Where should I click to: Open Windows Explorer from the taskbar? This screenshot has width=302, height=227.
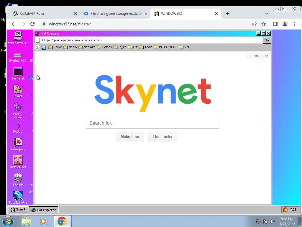pyautogui.click(x=26, y=221)
